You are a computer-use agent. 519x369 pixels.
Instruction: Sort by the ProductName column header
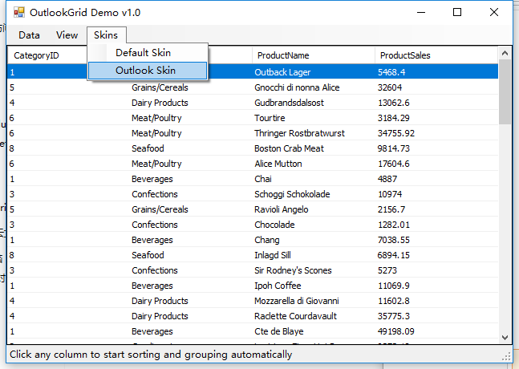pyautogui.click(x=283, y=55)
